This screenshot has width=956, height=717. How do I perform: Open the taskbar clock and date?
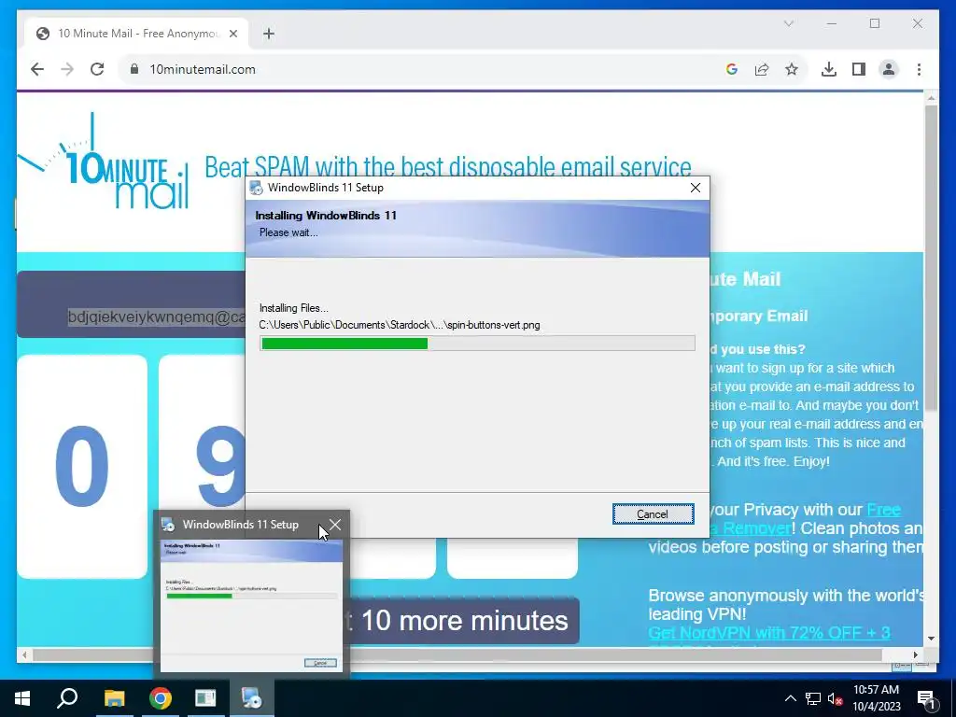[x=876, y=698]
